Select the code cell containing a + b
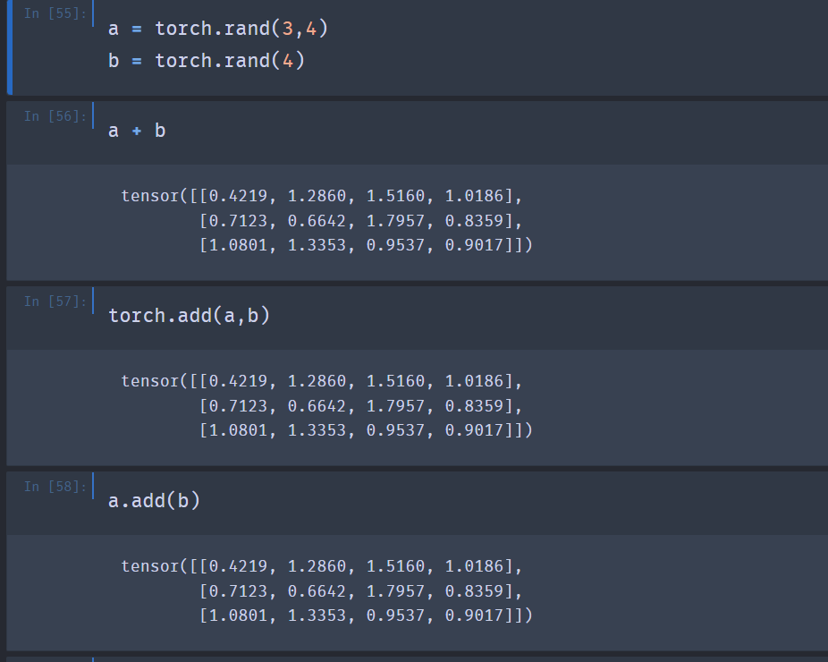828x662 pixels. tap(136, 131)
